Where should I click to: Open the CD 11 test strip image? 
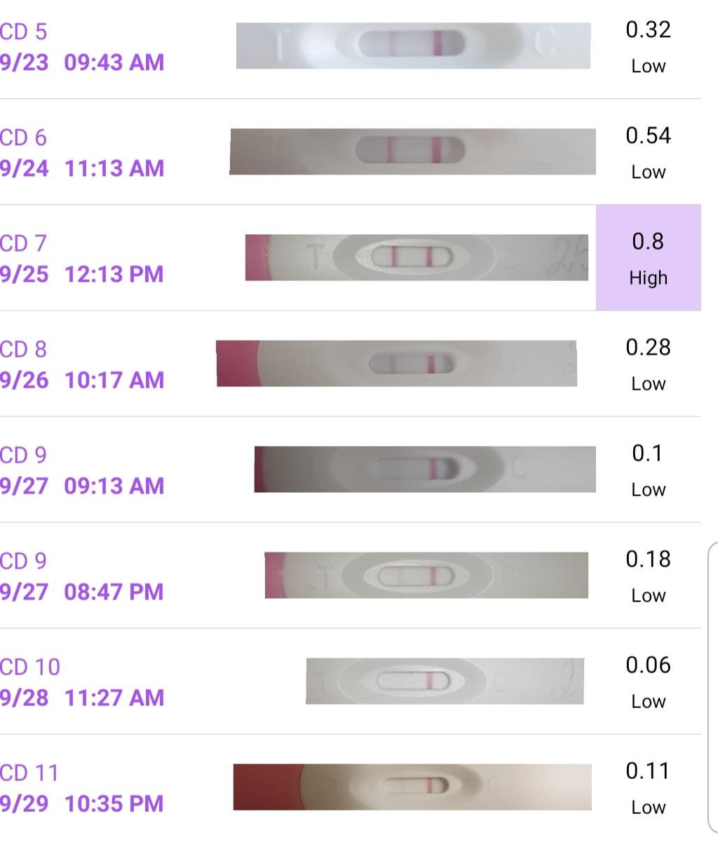pyautogui.click(x=412, y=787)
